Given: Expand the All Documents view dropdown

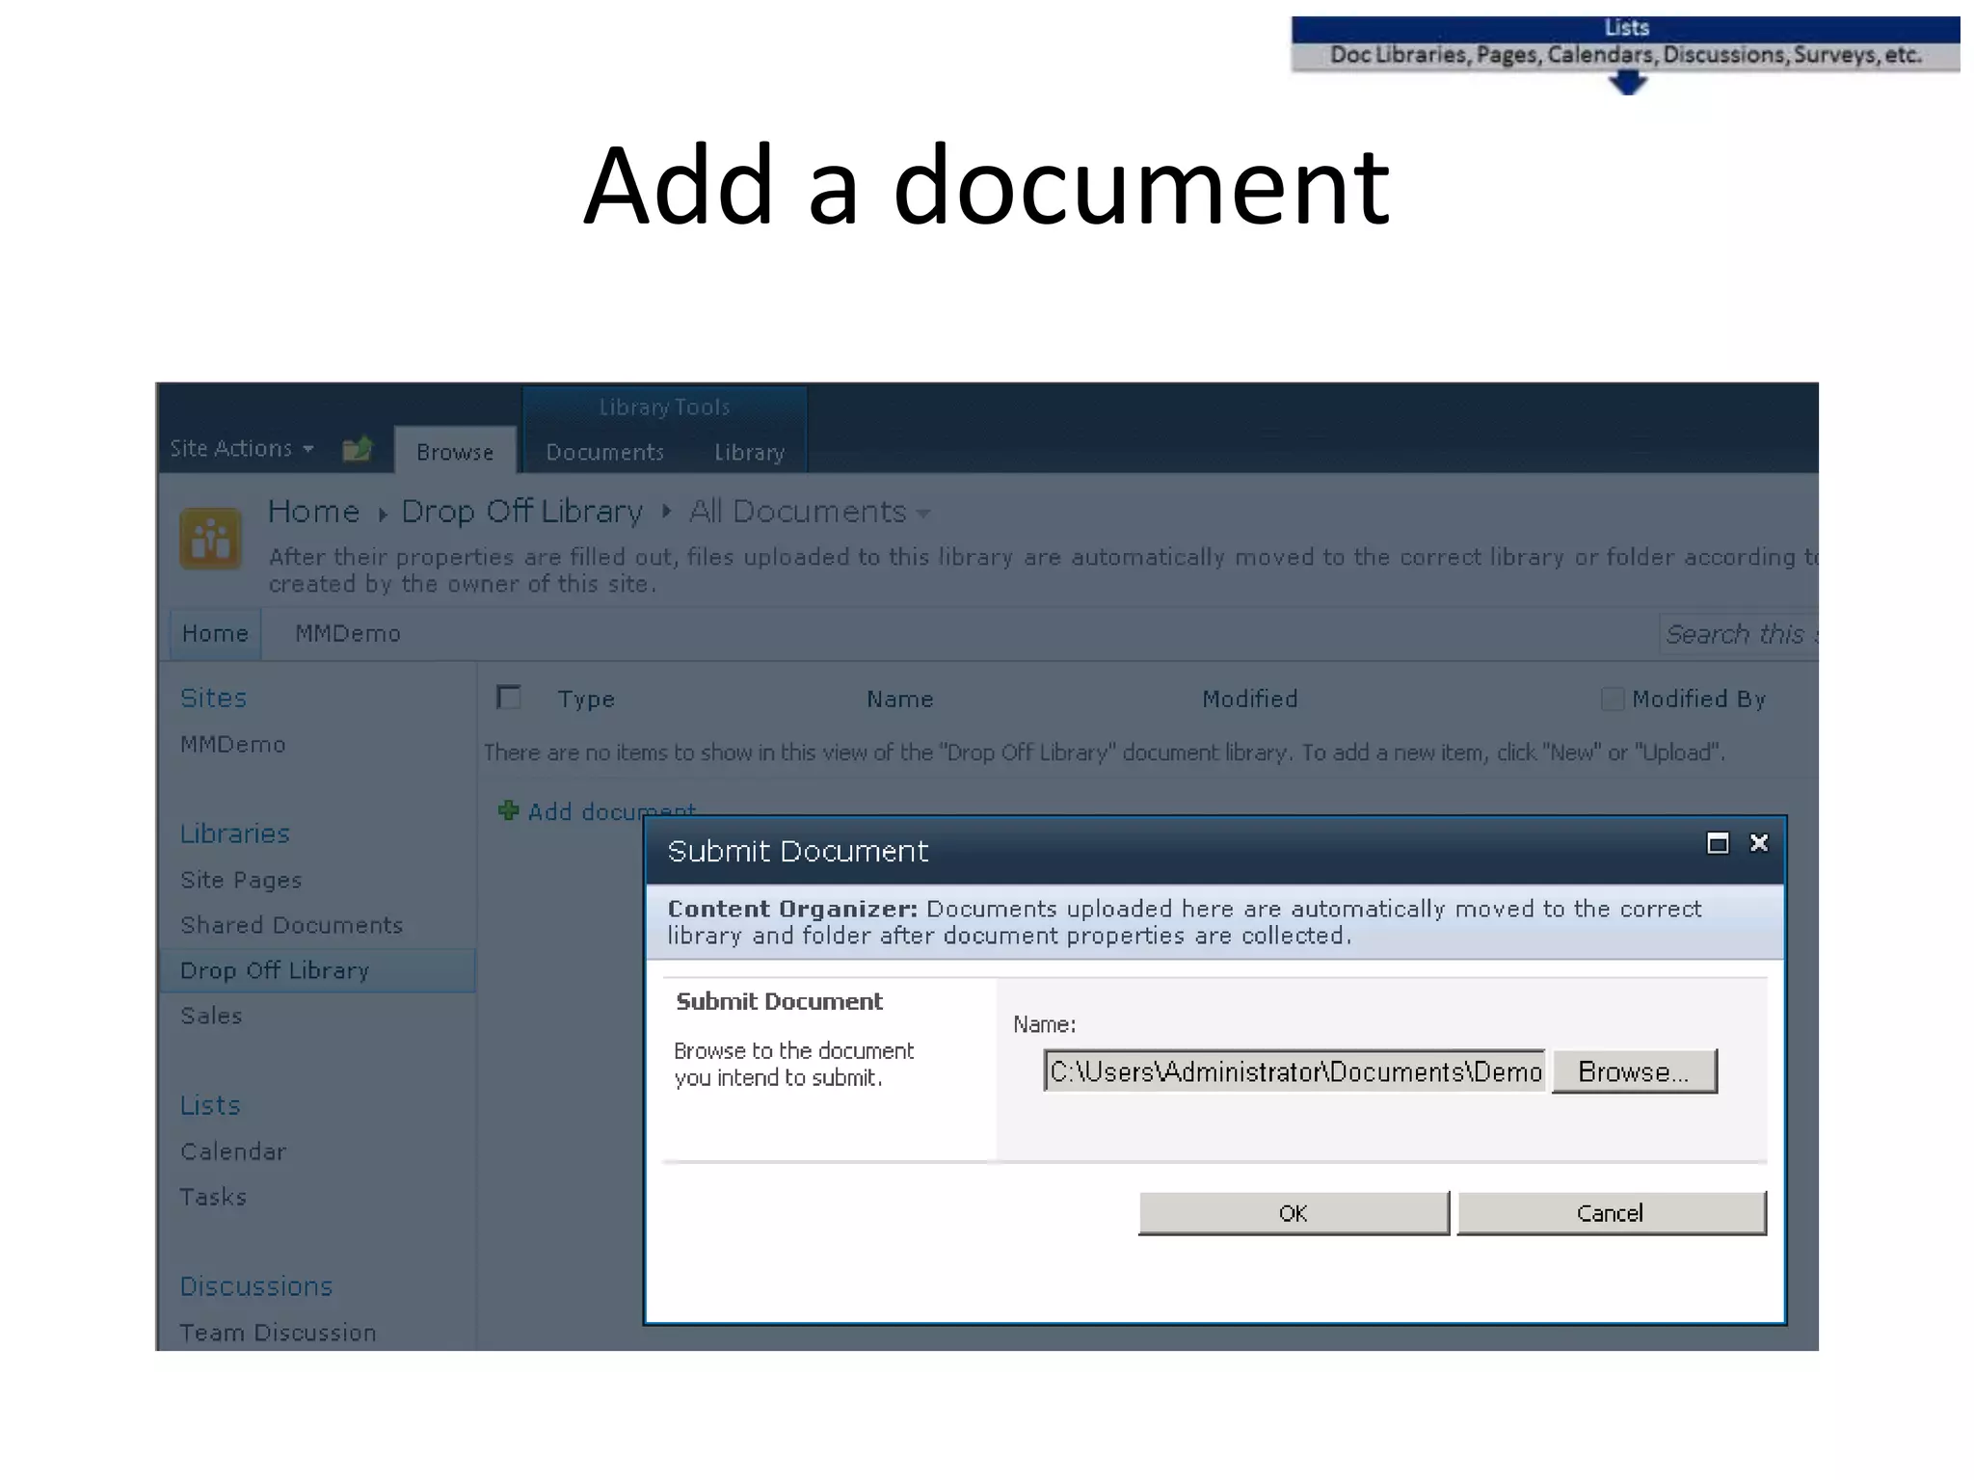Looking at the screenshot, I should click(x=923, y=514).
